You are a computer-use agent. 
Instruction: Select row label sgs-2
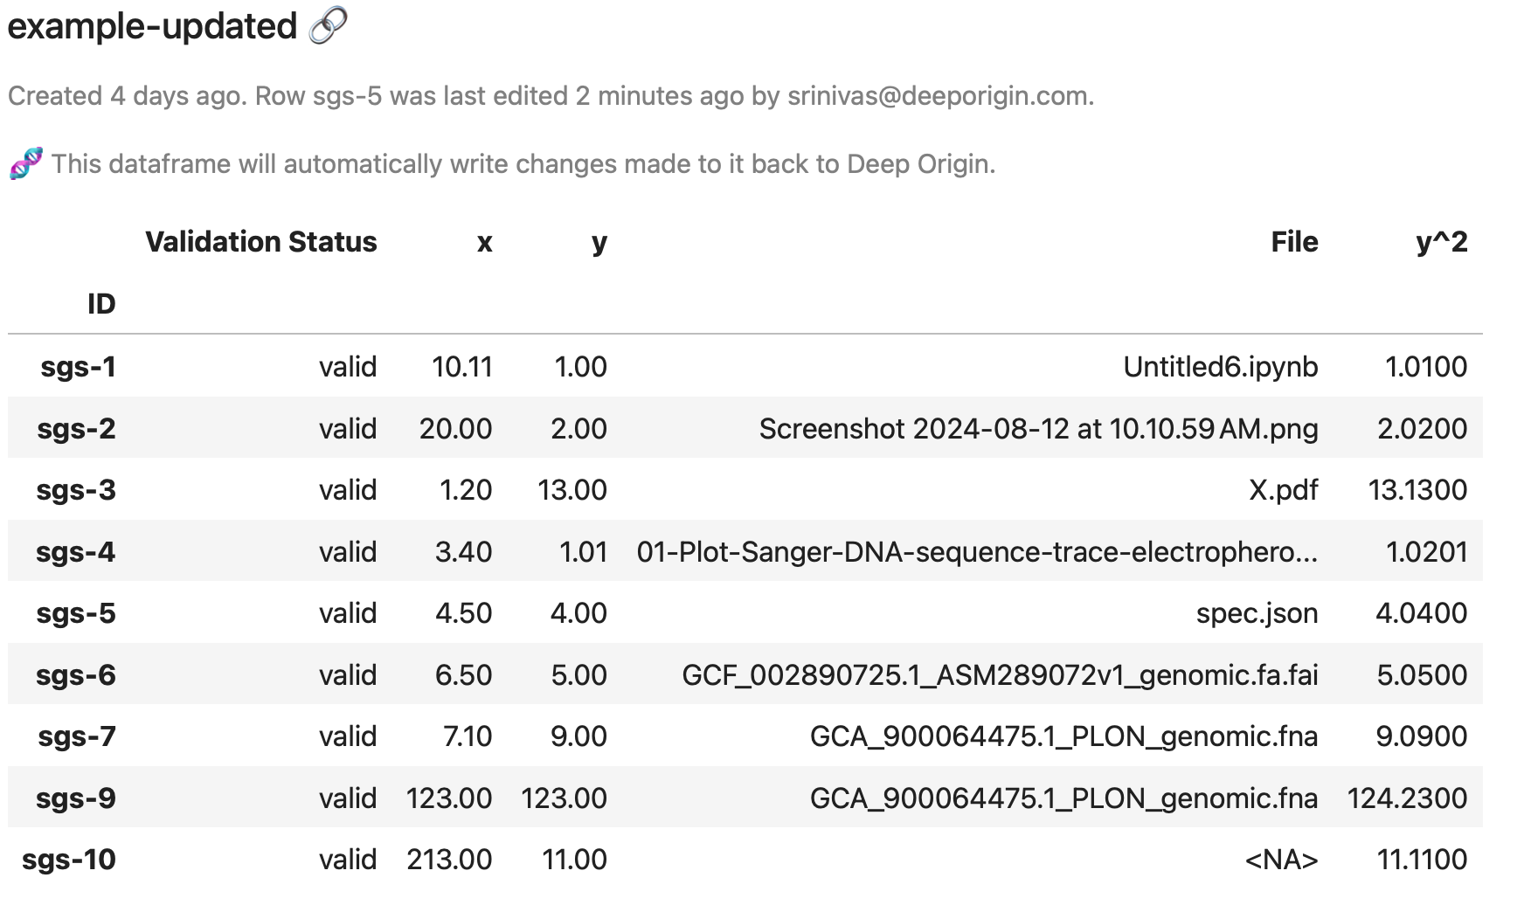(x=76, y=429)
